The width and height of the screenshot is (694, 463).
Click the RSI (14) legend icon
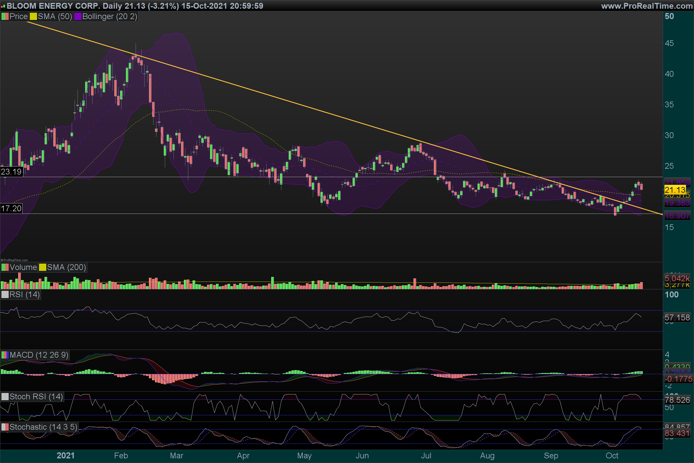pos(5,295)
